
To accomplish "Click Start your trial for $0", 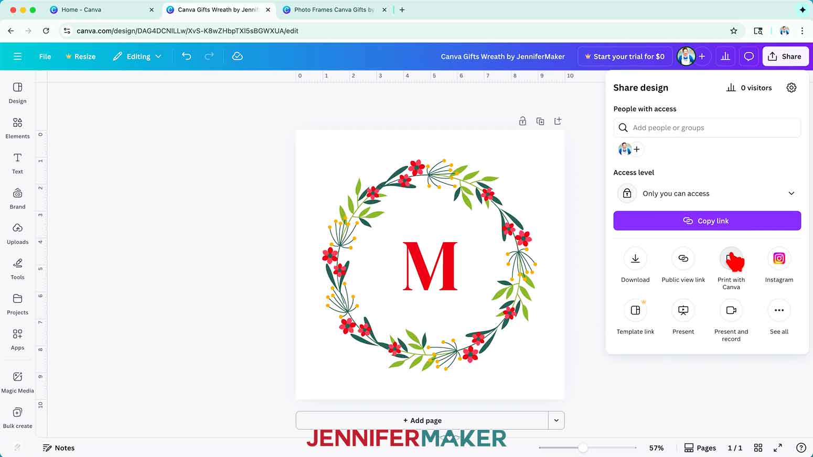I will click(625, 56).
